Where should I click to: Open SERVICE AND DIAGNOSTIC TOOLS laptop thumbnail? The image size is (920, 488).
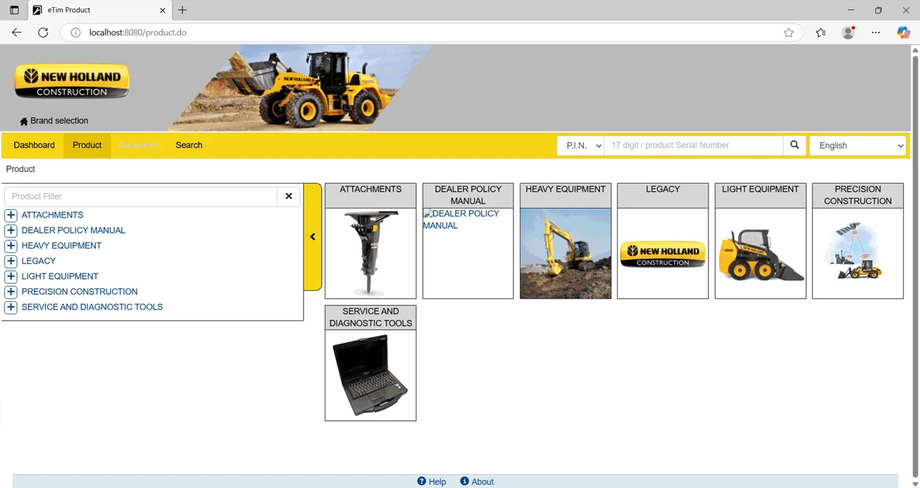pos(371,375)
